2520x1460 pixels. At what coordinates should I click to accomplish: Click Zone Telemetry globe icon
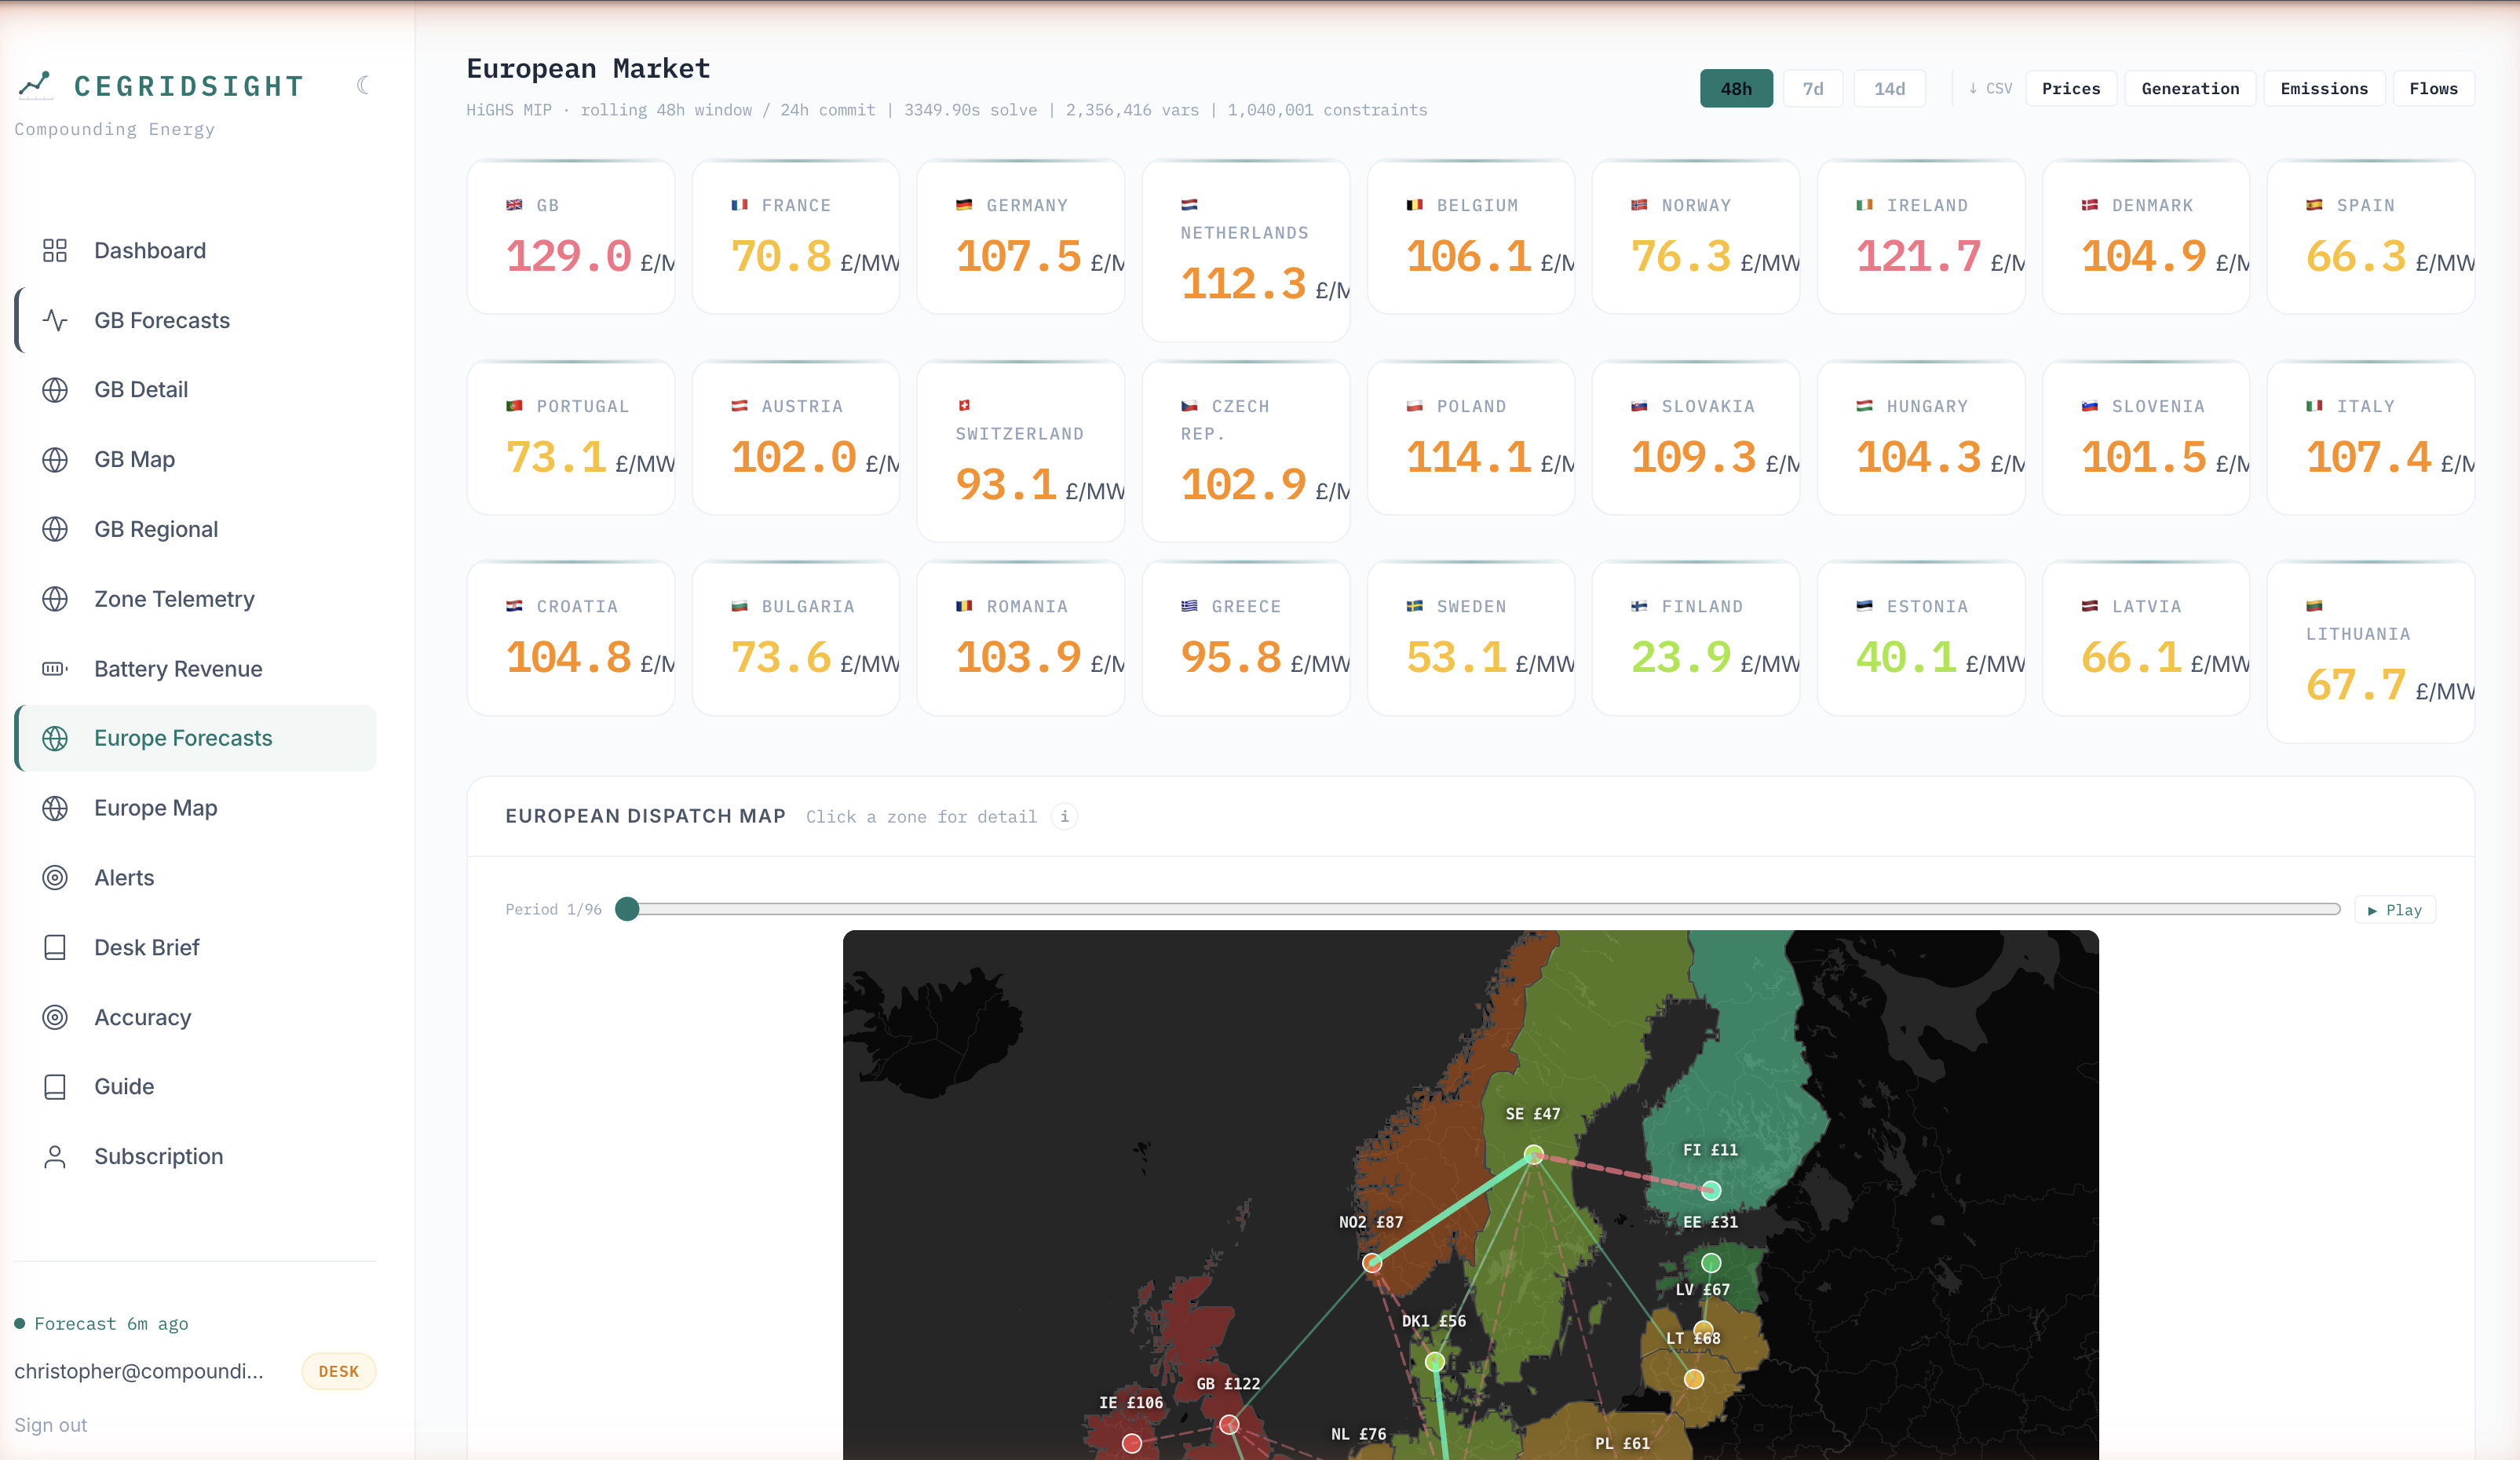[x=55, y=599]
